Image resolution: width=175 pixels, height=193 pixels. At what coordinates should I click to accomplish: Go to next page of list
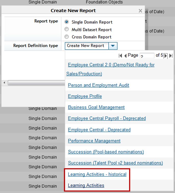coord(166,56)
